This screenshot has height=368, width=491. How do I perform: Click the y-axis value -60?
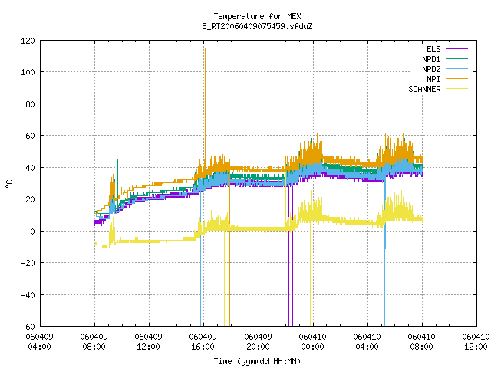pyautogui.click(x=28, y=327)
